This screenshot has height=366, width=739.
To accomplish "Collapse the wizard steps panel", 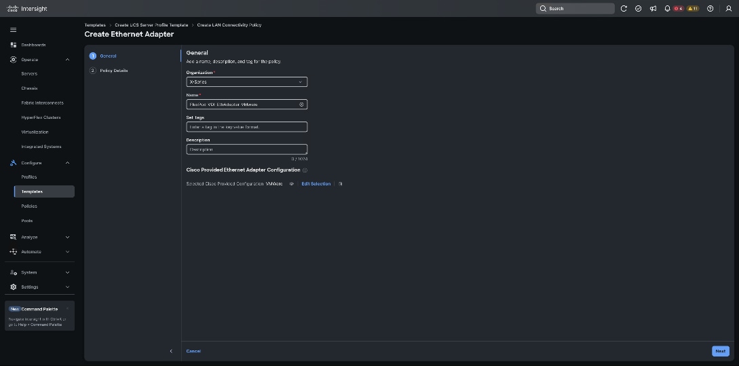I will click(x=171, y=351).
